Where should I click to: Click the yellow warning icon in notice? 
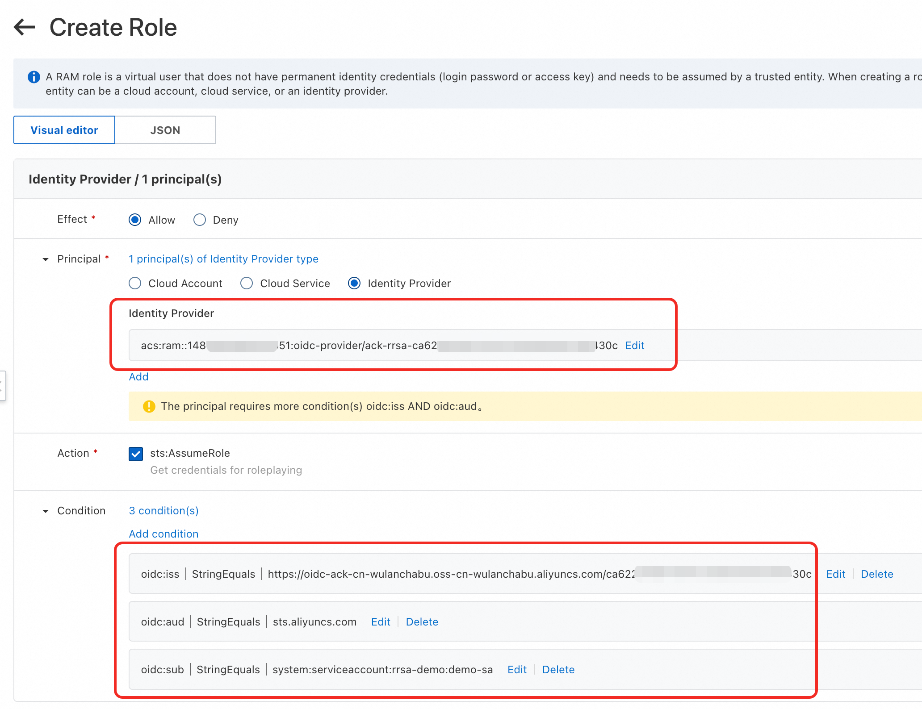tap(149, 406)
